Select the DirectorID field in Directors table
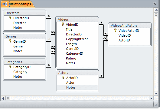Viewport: 160px width, 109px height. (24, 18)
